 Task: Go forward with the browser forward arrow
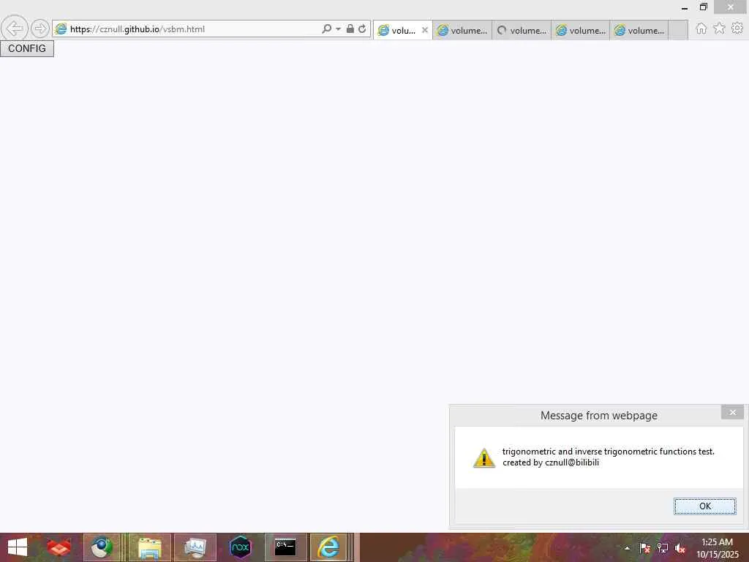(x=40, y=29)
